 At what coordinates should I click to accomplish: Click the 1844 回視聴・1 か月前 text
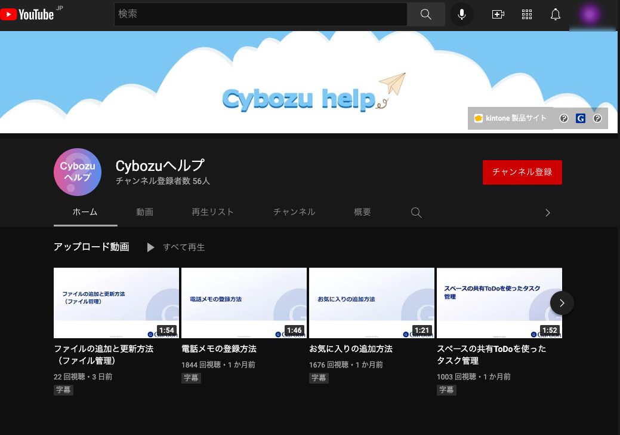218,364
